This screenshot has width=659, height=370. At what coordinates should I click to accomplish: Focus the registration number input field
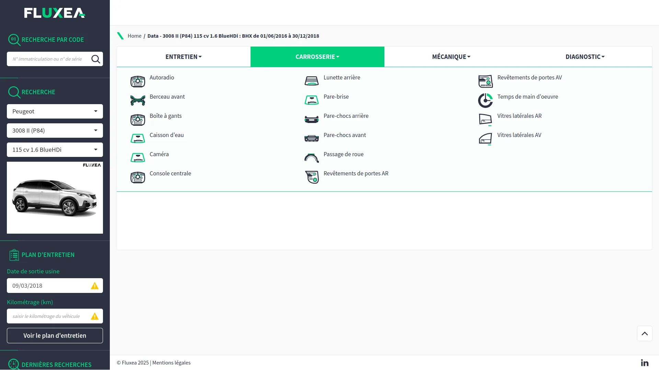pos(50,59)
